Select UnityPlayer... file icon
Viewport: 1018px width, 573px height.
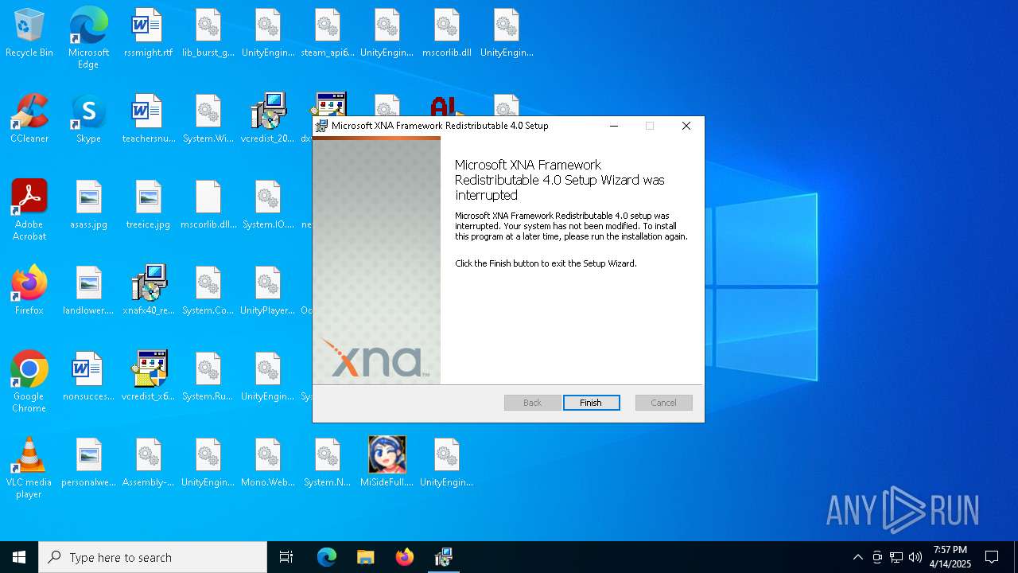click(268, 291)
